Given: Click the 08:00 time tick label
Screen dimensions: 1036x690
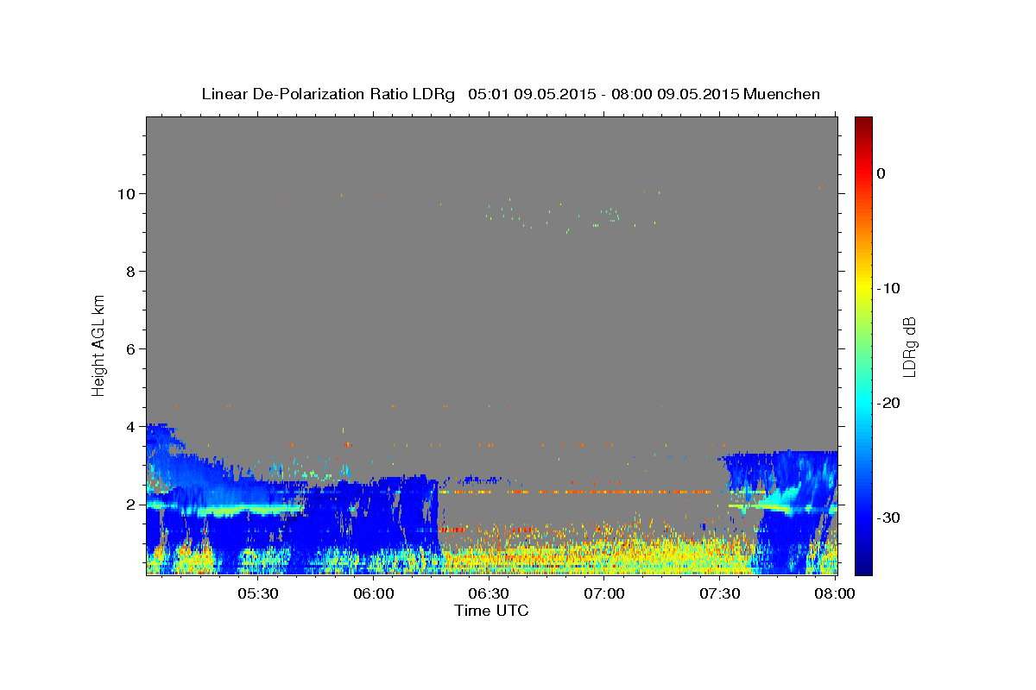Looking at the screenshot, I should click(835, 594).
